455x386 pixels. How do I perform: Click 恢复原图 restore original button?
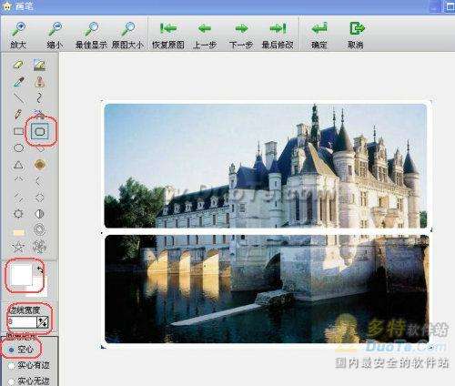tap(168, 35)
